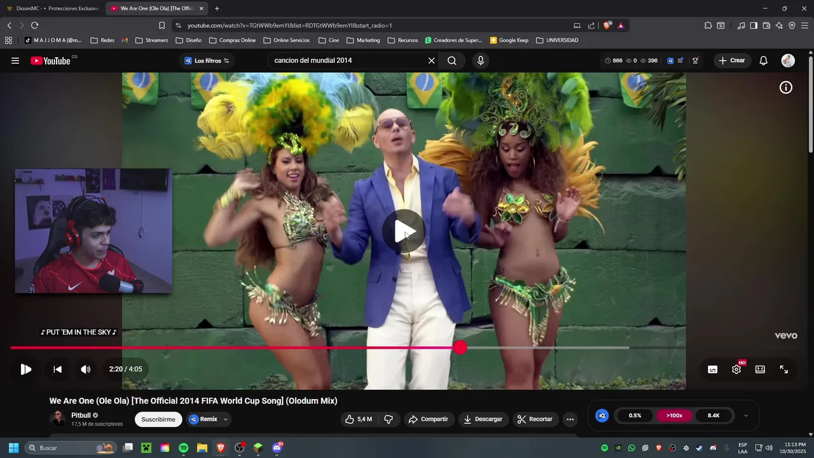The width and height of the screenshot is (814, 458).
Task: Play the video with the center play button
Action: click(404, 232)
